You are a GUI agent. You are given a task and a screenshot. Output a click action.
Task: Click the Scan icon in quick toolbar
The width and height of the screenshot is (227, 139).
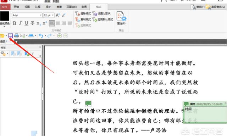click(x=31, y=35)
